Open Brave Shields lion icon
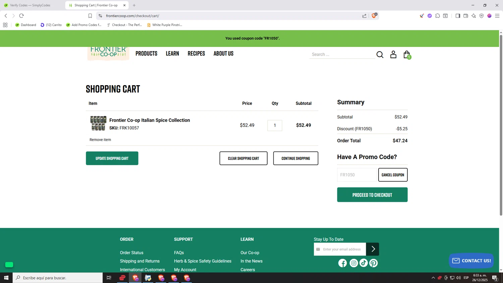The height and width of the screenshot is (283, 503). click(x=374, y=16)
